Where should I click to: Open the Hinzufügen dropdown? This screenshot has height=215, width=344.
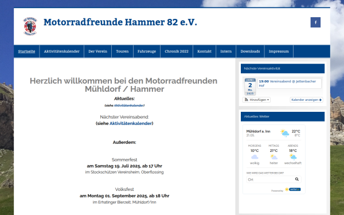click(256, 100)
